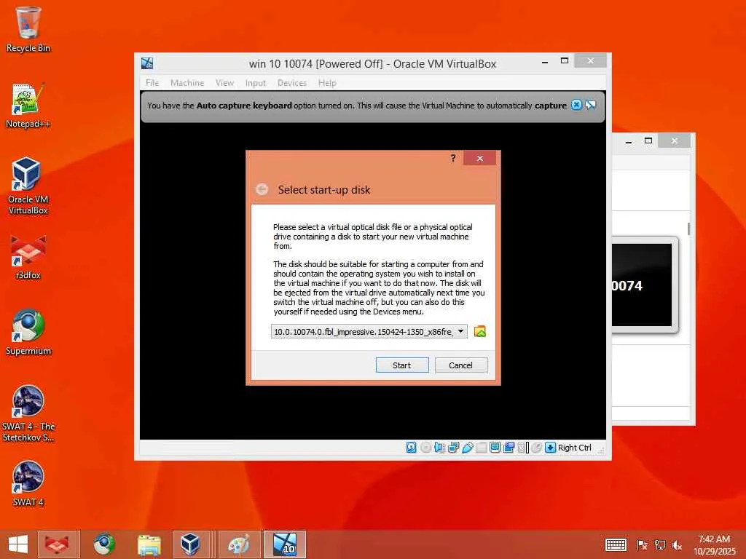
Task: Open File Explorer from the taskbar
Action: [149, 544]
